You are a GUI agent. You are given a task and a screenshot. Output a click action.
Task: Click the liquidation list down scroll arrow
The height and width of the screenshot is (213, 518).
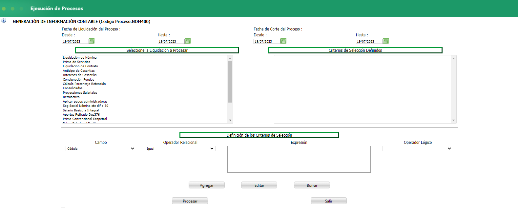pos(230,120)
